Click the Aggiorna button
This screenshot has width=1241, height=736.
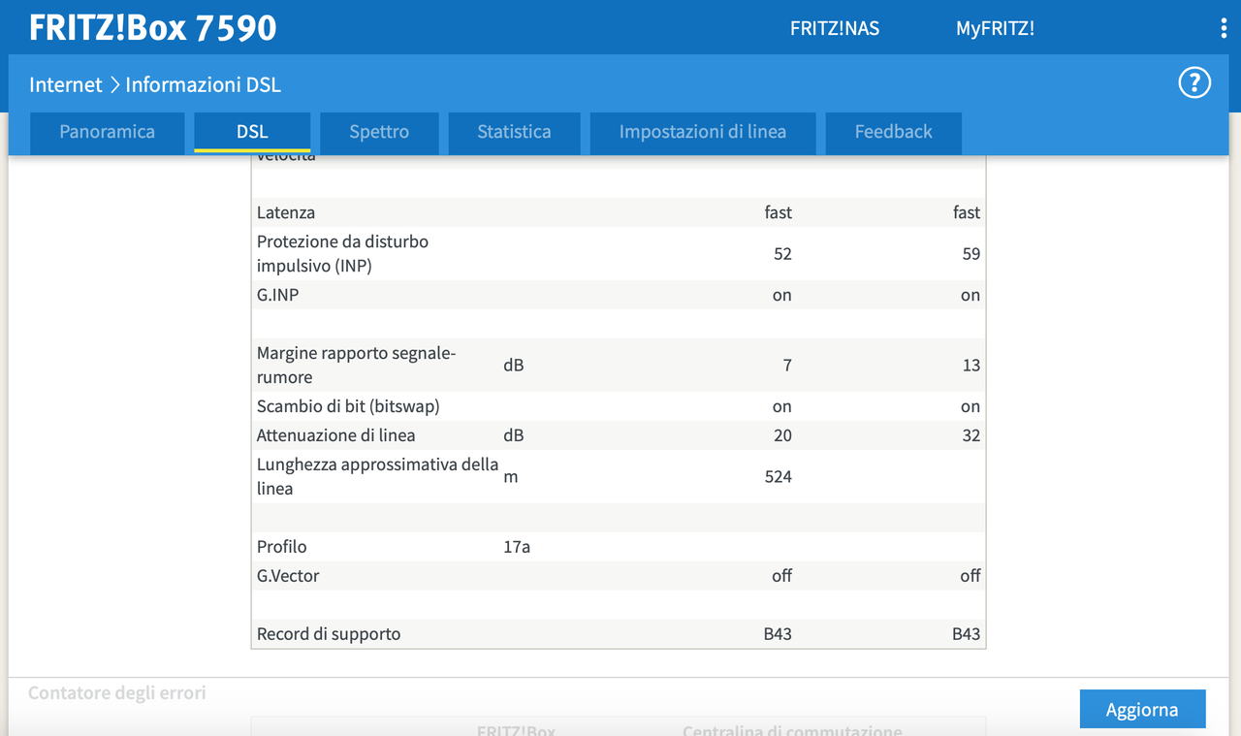pyautogui.click(x=1142, y=709)
